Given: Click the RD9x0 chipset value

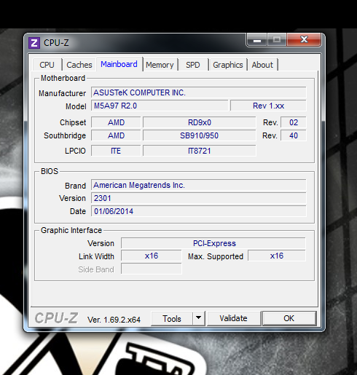Looking at the screenshot, I should [200, 122].
